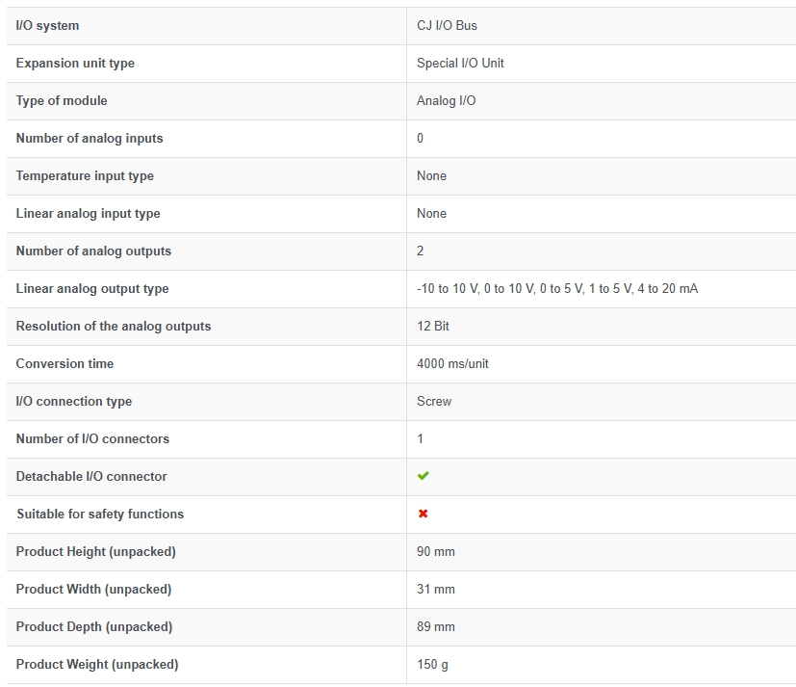
Task: Click the 'Special I/O Unit' value
Action: pos(460,63)
